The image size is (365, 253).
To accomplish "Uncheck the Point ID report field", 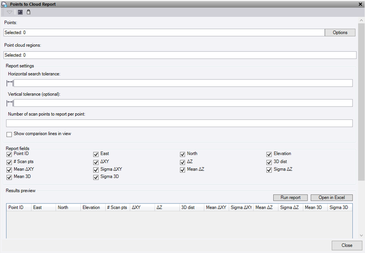I will [9, 154].
